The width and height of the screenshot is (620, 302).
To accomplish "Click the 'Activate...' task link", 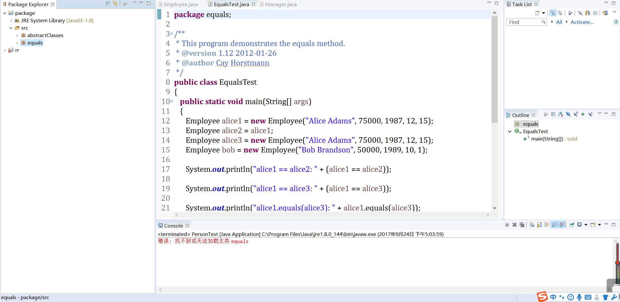I will [x=582, y=22].
